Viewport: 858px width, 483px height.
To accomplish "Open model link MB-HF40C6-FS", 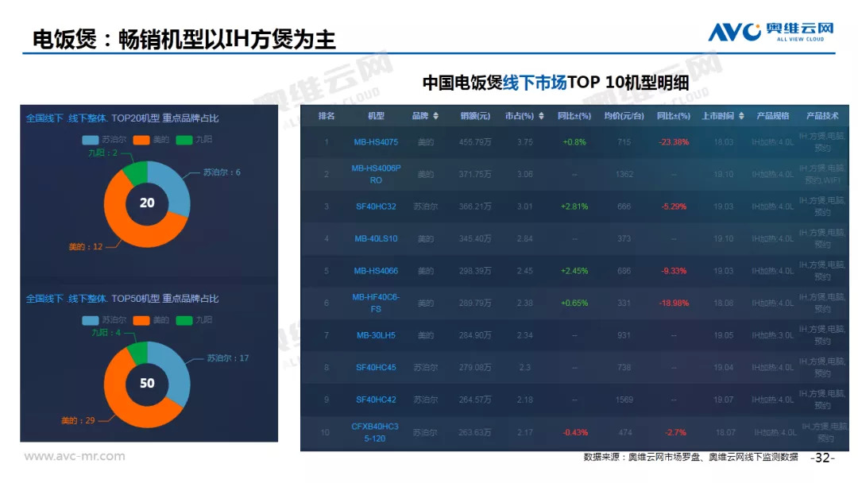I will (376, 303).
